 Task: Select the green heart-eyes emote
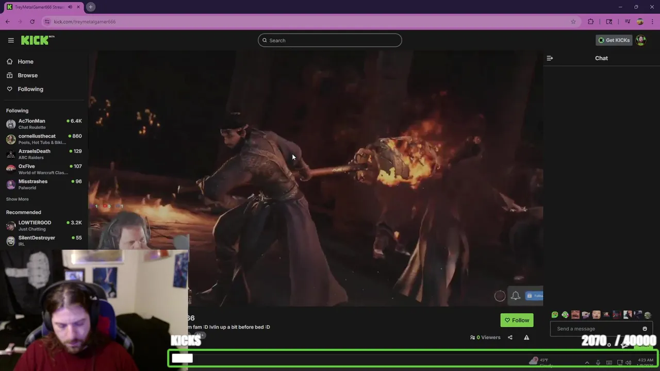(x=555, y=315)
